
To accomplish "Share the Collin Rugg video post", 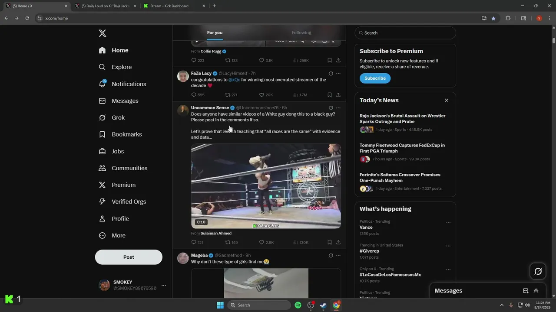I will click(x=338, y=60).
